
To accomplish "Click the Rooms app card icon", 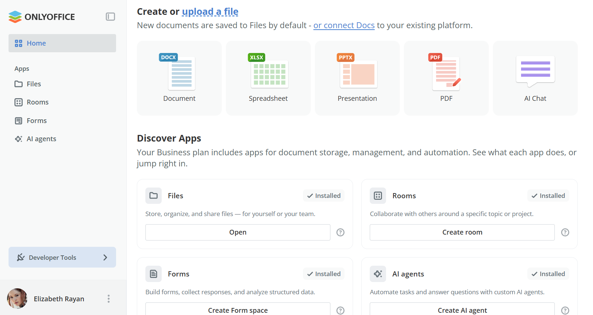I will (x=378, y=196).
